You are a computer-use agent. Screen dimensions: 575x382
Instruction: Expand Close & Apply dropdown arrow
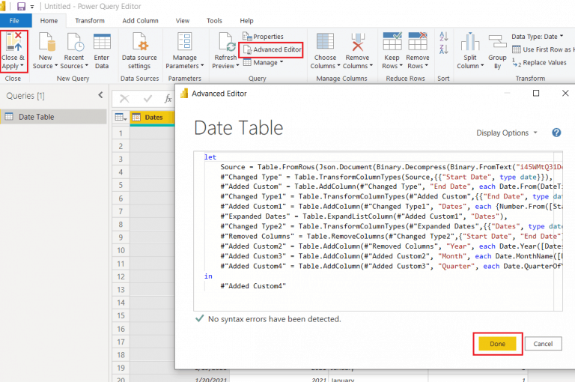tap(22, 66)
